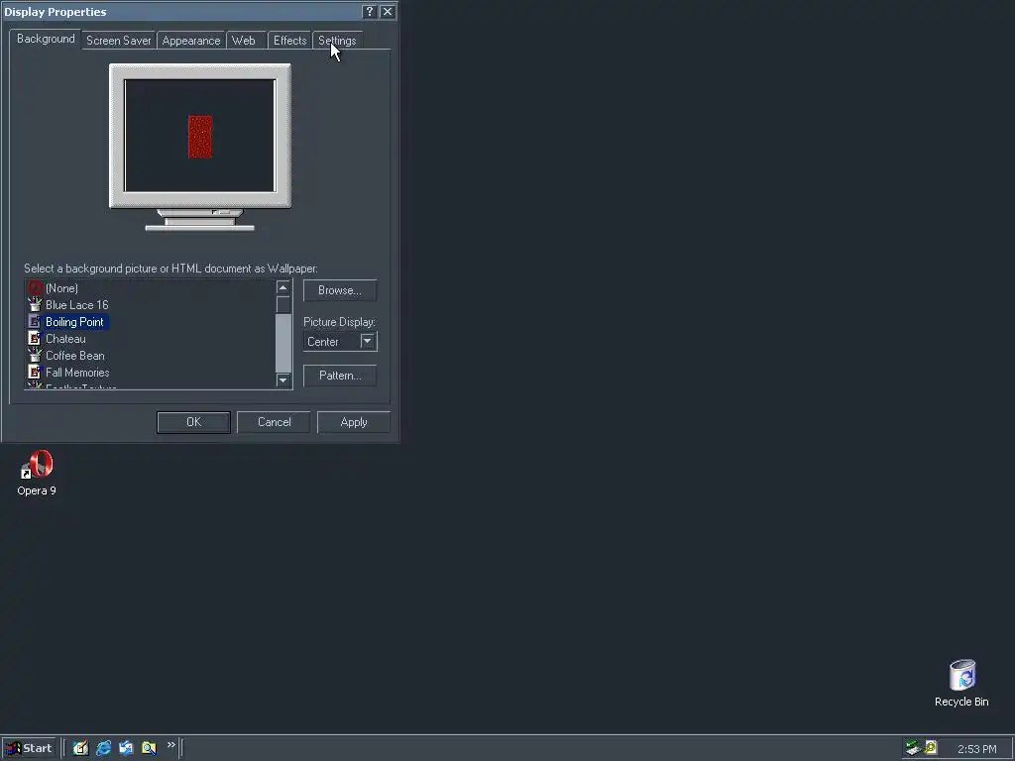This screenshot has width=1015, height=761.
Task: Switch to the Appearance tab
Action: pos(191,40)
